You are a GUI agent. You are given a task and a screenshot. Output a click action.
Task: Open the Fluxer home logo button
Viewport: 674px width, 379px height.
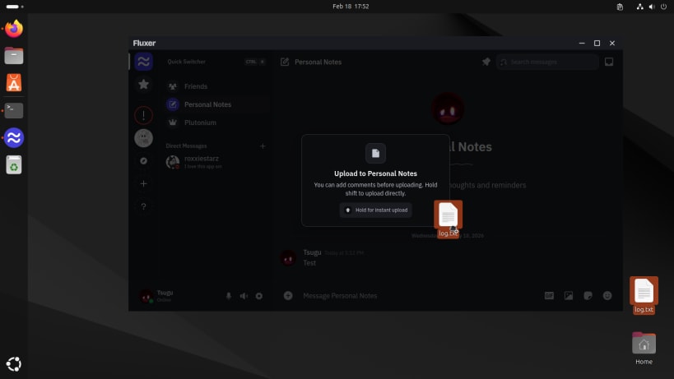143,62
